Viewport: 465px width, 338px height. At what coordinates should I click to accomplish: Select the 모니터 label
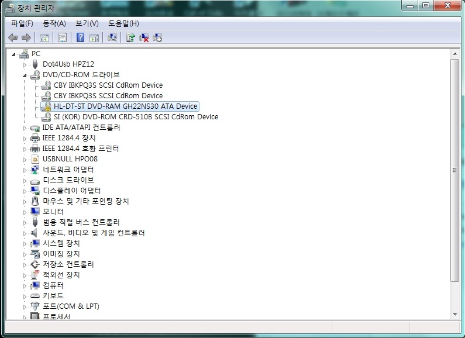click(x=53, y=212)
